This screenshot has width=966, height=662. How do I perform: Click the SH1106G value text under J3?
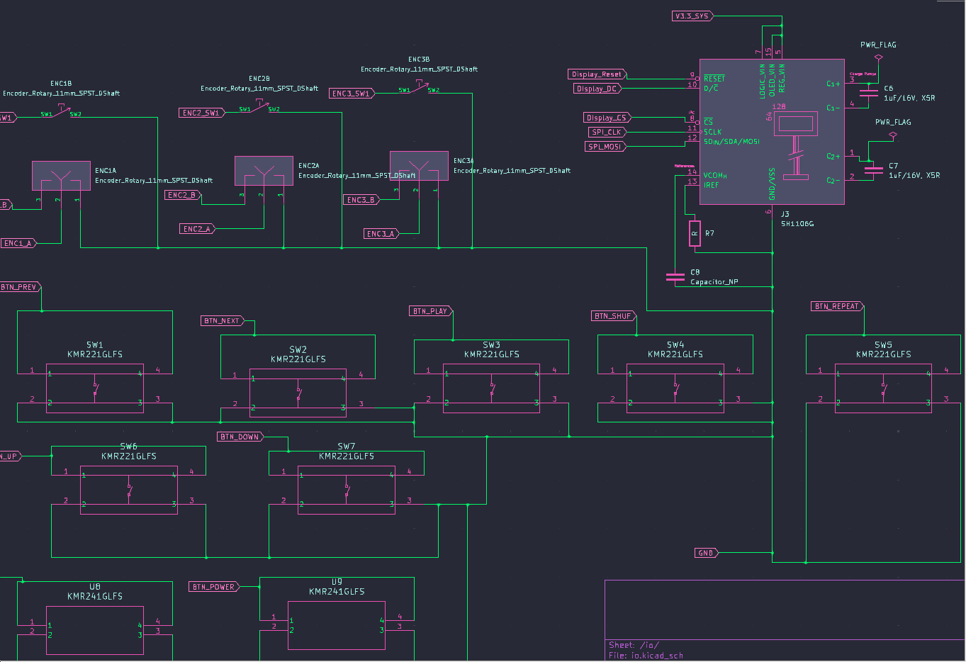click(x=797, y=224)
